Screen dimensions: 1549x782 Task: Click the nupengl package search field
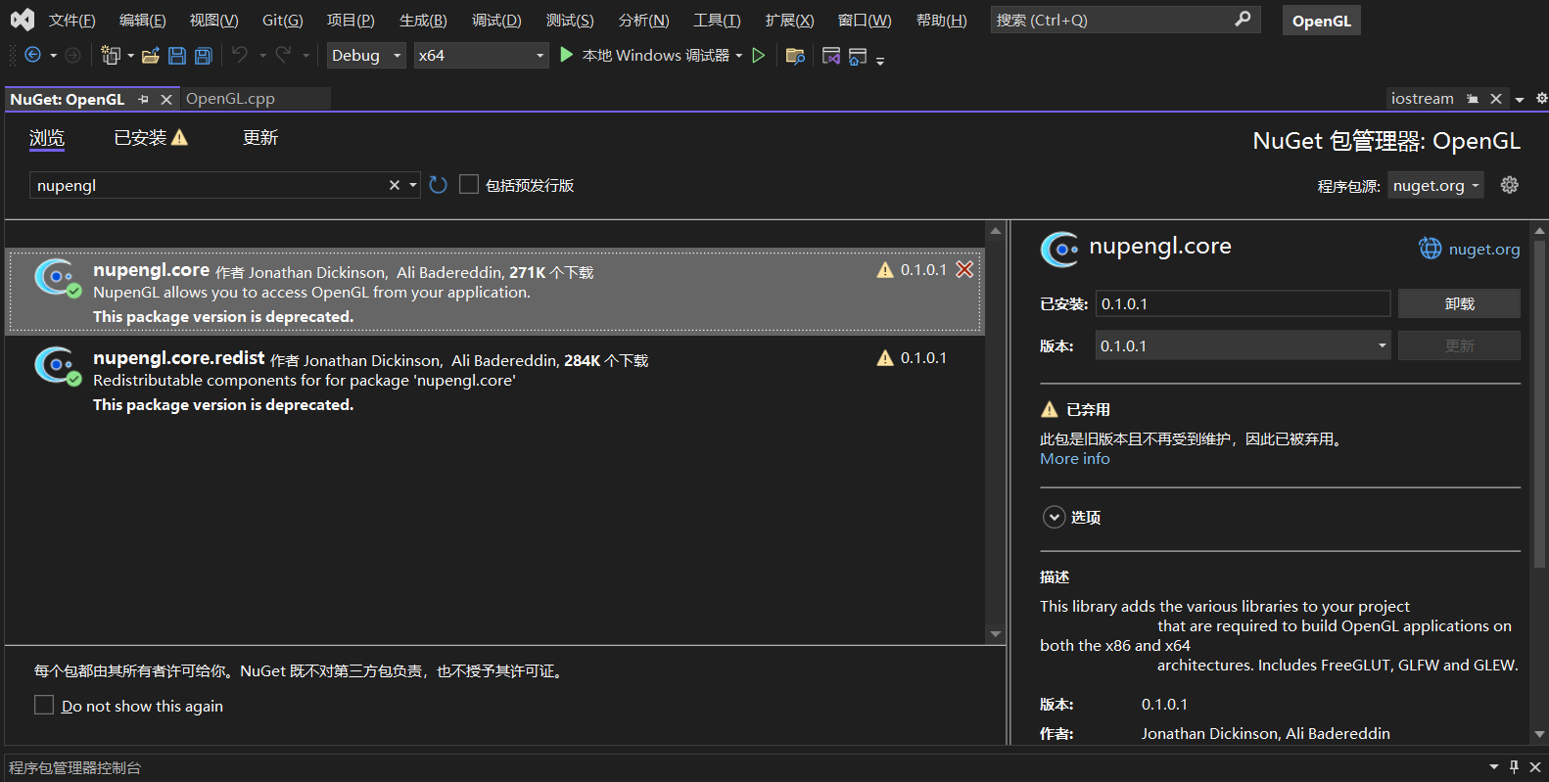(208, 185)
